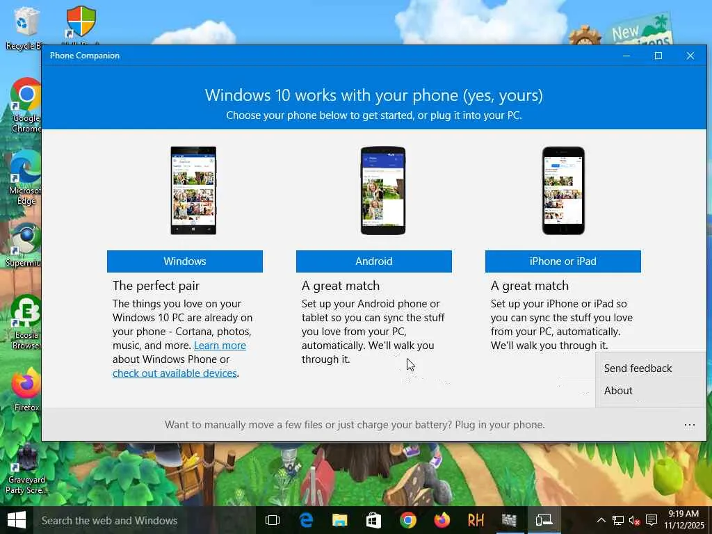
Task: Maximize the Phone Companion window
Action: tap(658, 56)
